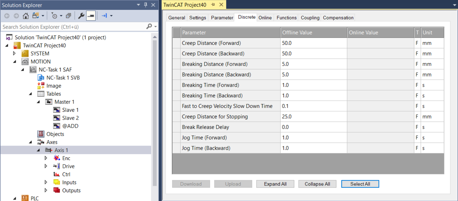Click the Ctrl controller icon
Screen dimensions: 458x201
[57, 174]
